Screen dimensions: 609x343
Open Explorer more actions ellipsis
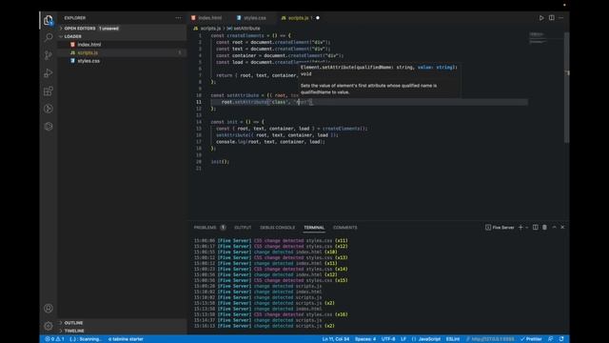tap(178, 18)
